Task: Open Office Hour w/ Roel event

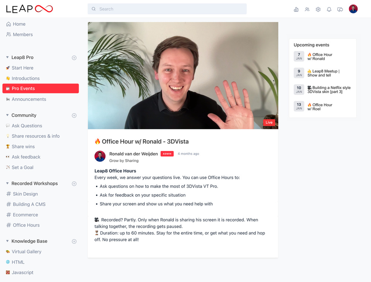Action: tap(320, 107)
